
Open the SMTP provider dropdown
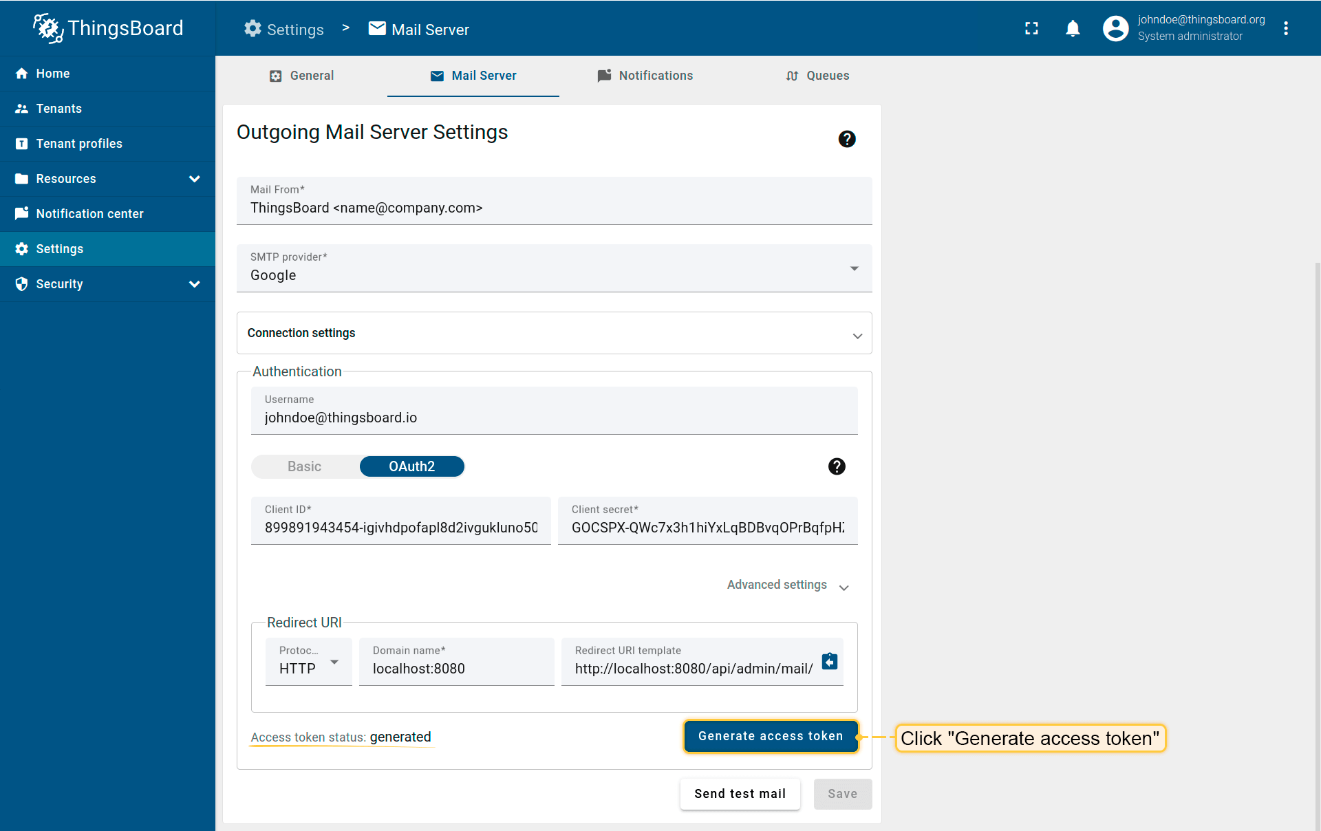(554, 268)
